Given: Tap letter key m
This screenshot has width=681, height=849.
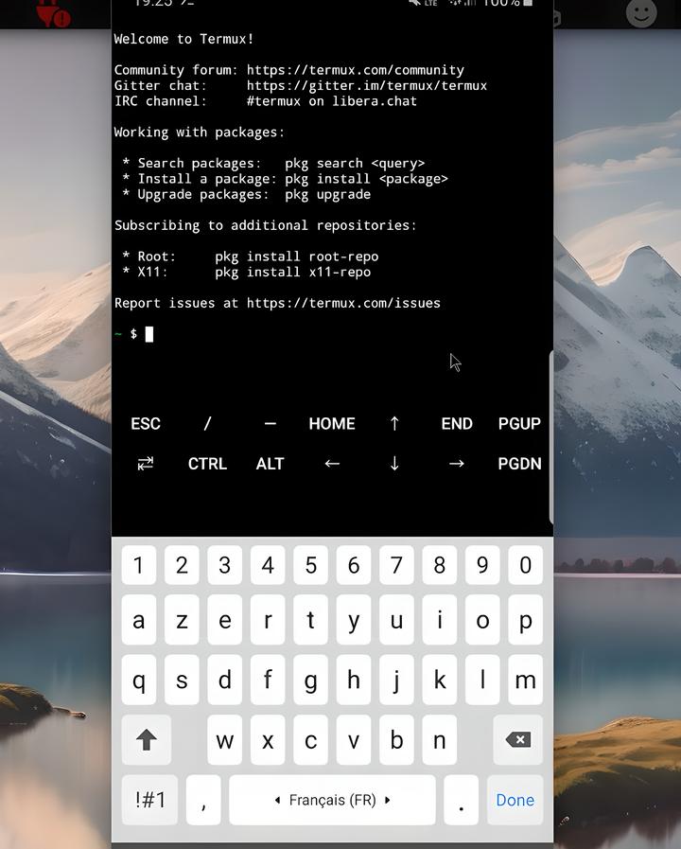Looking at the screenshot, I should 525,680.
